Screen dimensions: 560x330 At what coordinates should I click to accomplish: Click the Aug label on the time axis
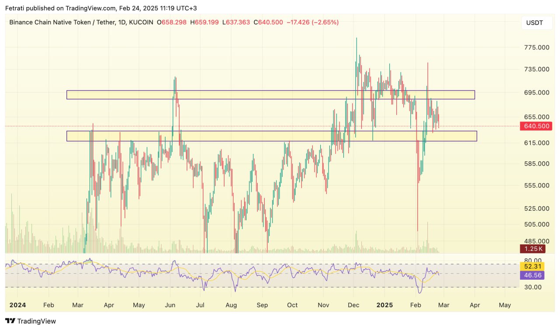pyautogui.click(x=231, y=305)
